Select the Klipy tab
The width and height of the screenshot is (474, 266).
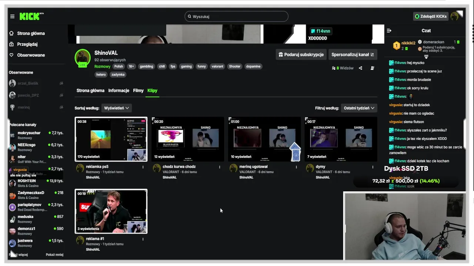click(152, 91)
